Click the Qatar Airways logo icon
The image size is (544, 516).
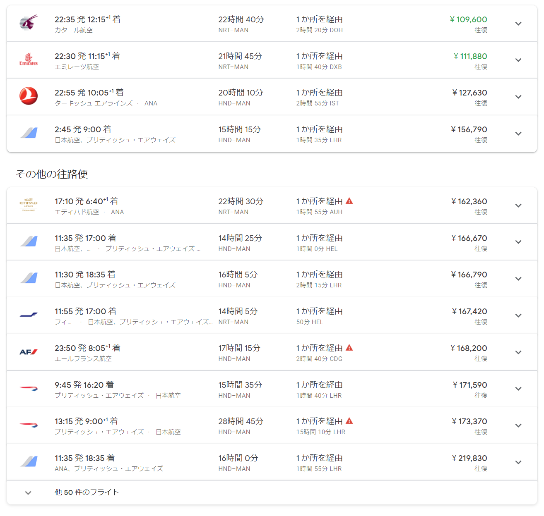click(x=29, y=23)
